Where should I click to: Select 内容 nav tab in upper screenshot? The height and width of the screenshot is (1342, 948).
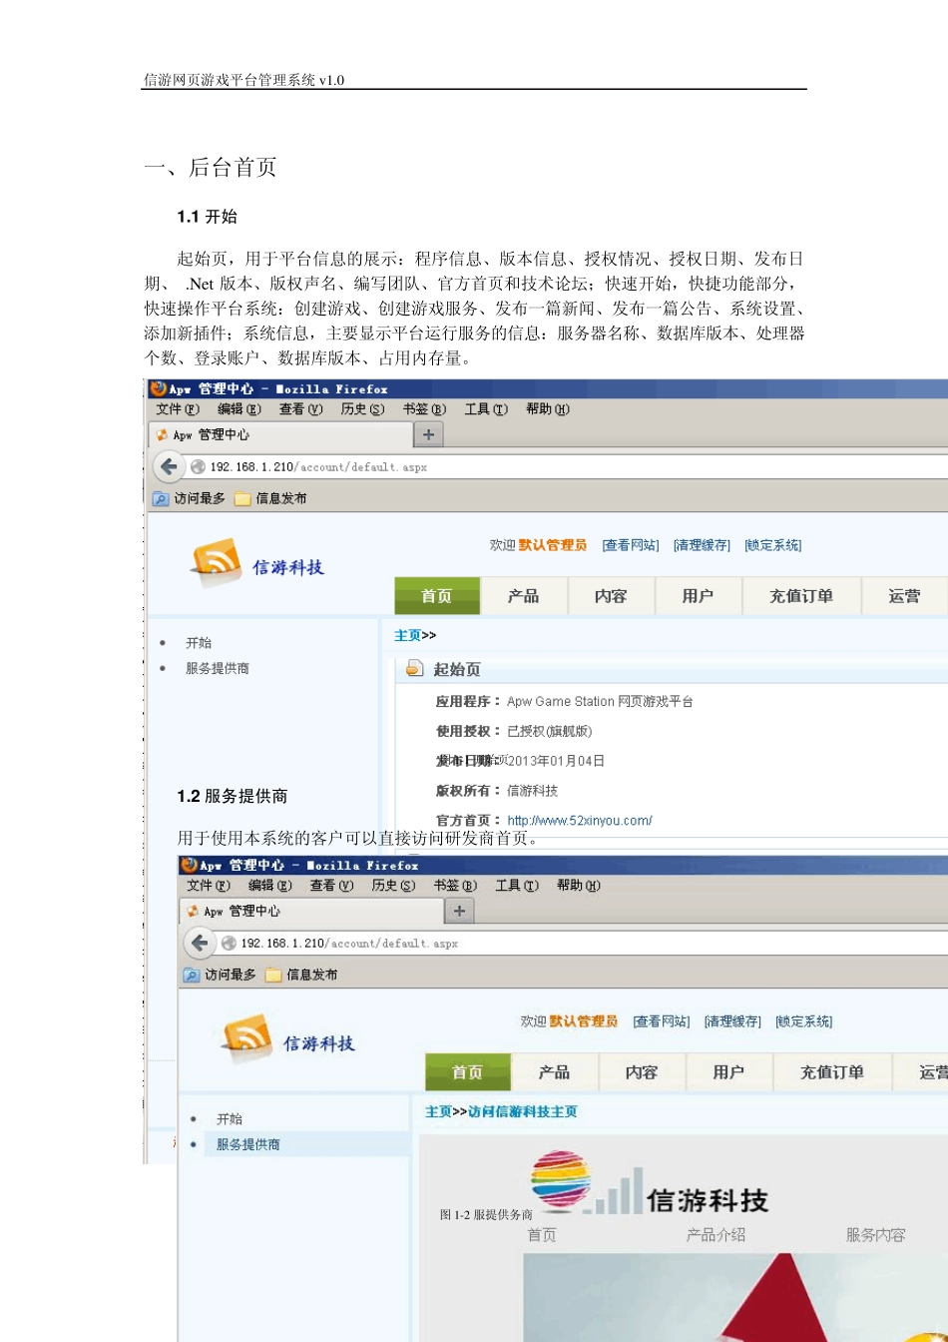click(611, 596)
